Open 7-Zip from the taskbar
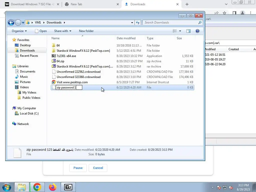Screen dimensions: 256x192 coord(68,187)
